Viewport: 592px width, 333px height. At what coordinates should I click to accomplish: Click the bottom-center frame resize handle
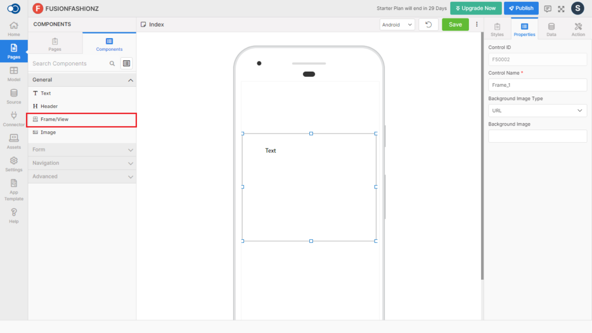coord(311,241)
